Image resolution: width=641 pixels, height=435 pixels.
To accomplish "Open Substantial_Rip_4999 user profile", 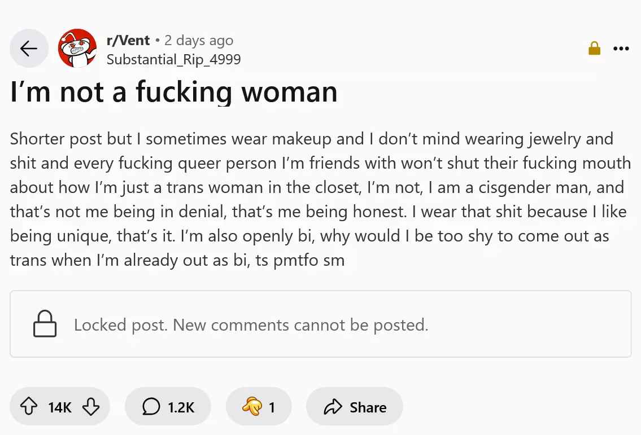I will 173,59.
